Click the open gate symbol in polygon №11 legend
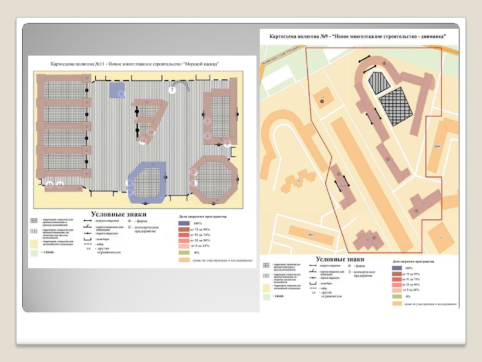The width and height of the screenshot is (482, 362). (88, 221)
